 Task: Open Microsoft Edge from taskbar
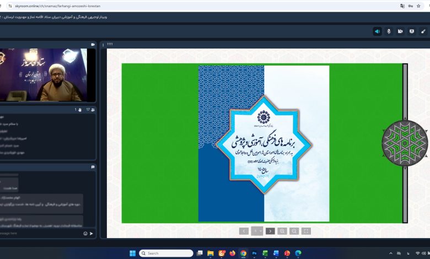tap(298, 253)
